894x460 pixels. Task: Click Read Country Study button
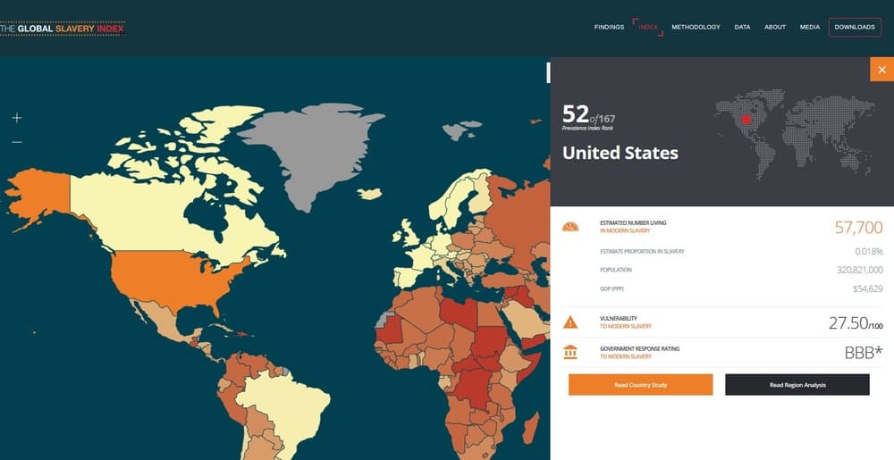click(x=640, y=385)
